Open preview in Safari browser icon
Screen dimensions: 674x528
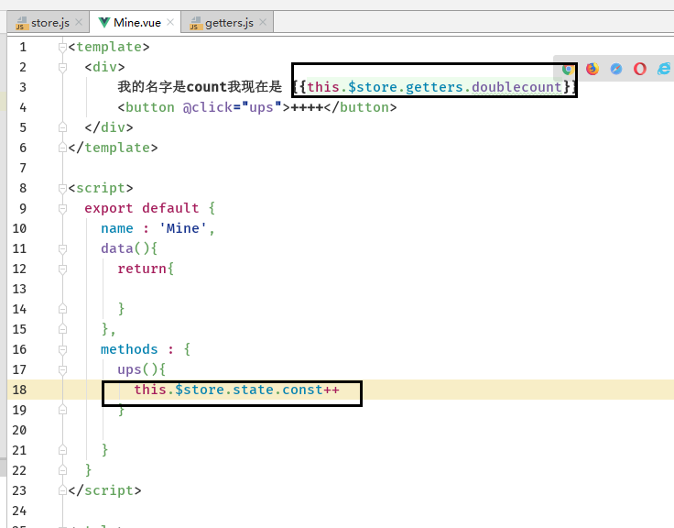pyautogui.click(x=616, y=69)
